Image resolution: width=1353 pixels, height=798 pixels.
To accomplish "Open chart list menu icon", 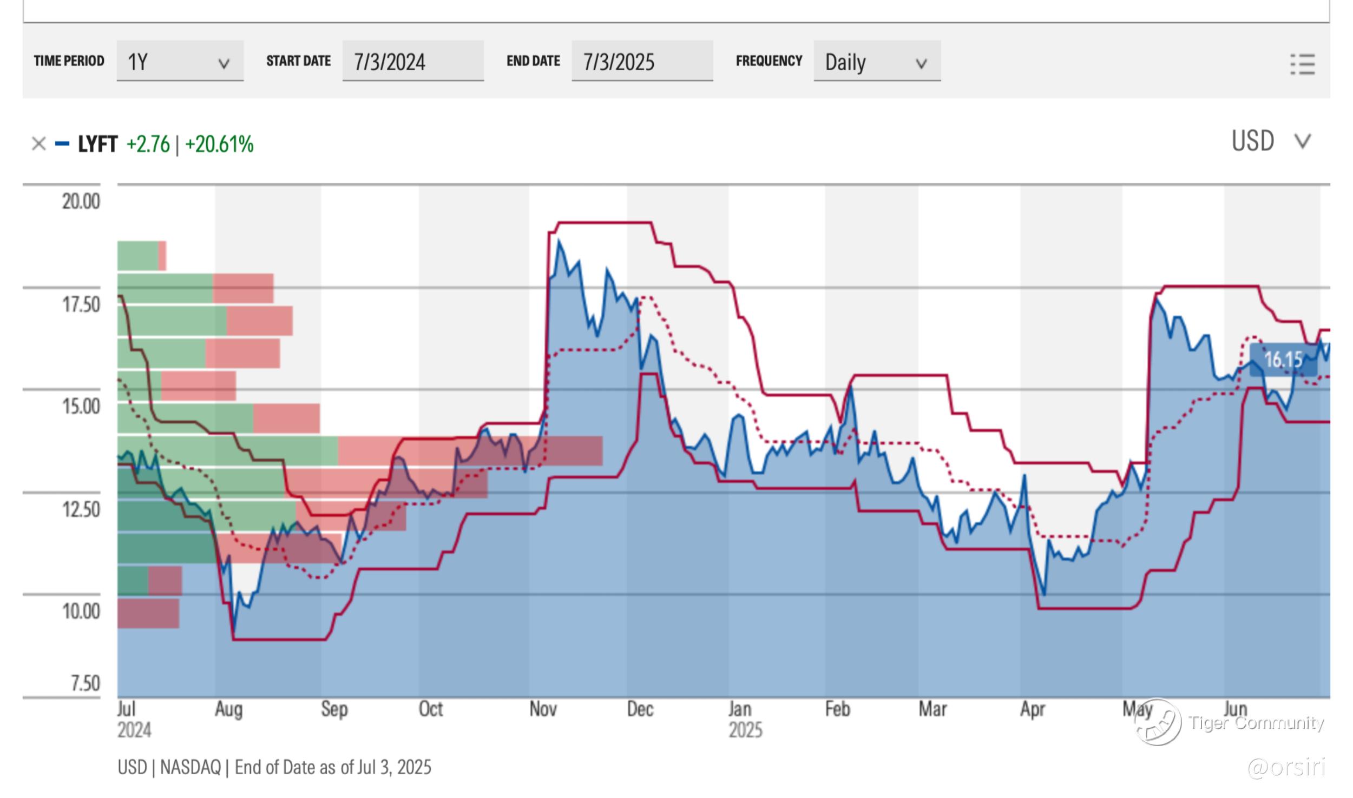I will [x=1302, y=64].
